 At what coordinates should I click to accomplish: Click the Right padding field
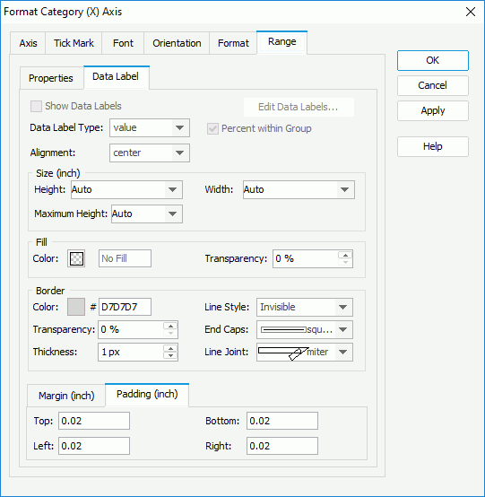tap(282, 446)
